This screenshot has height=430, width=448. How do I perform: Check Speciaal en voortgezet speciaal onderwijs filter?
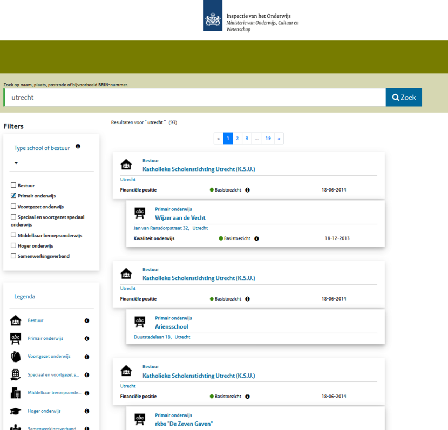coord(13,217)
